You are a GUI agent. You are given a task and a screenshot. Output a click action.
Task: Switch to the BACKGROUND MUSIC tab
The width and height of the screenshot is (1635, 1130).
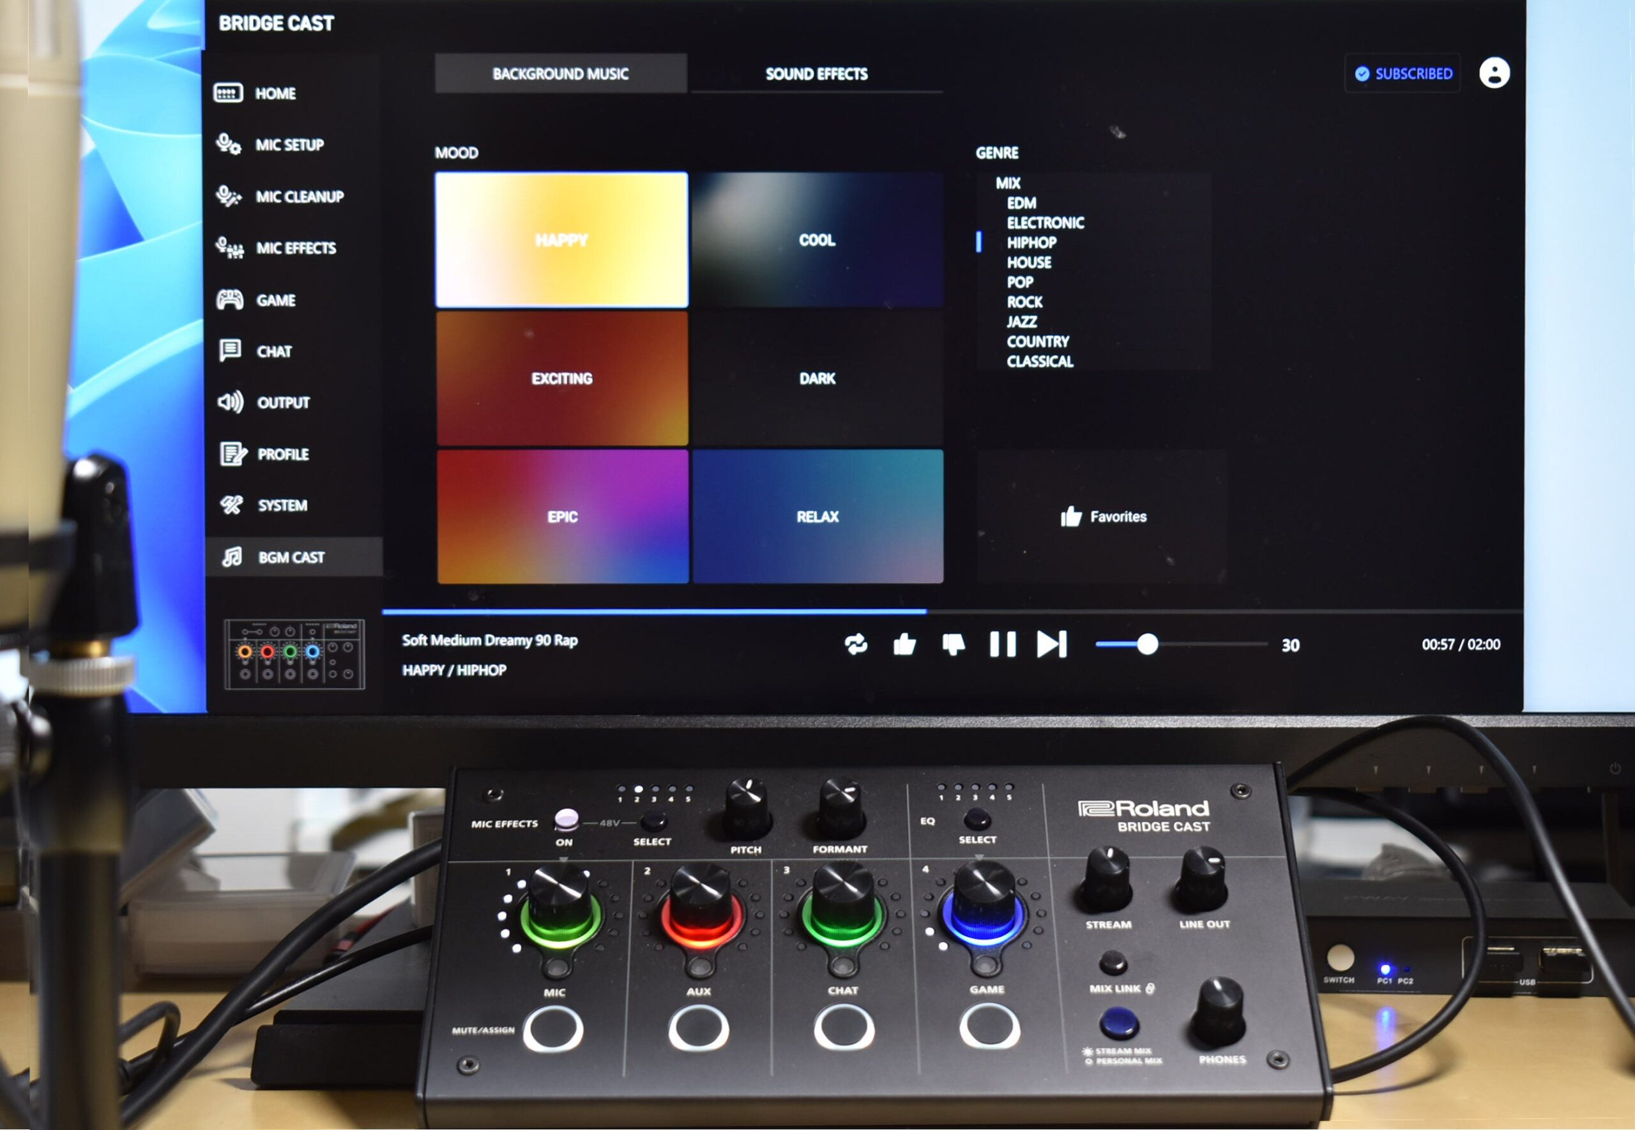[561, 73]
